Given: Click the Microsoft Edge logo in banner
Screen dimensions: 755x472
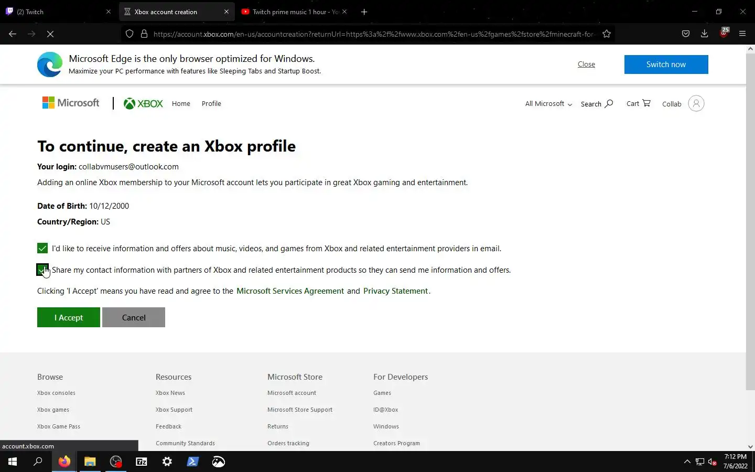Looking at the screenshot, I should pos(50,65).
